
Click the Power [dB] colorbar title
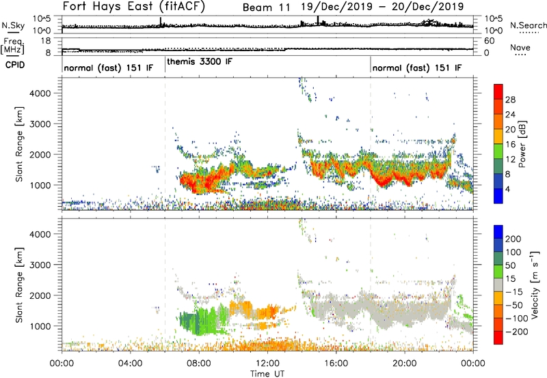click(522, 144)
